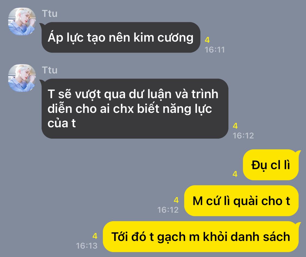306x257 pixels.
Task: Tap read count 4 beside first yellow bubble
Action: pos(235,174)
